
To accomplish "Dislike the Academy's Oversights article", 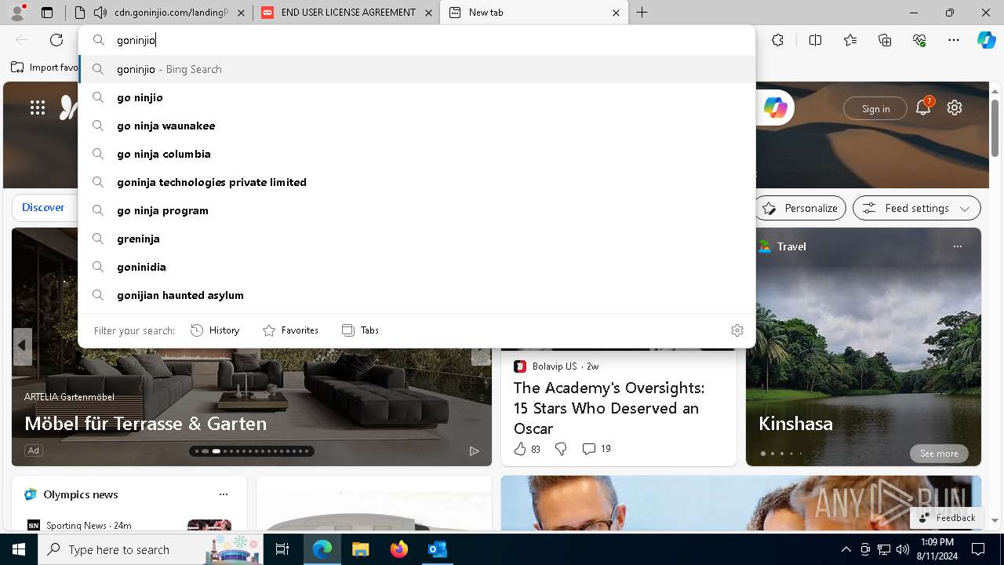I will pos(561,449).
